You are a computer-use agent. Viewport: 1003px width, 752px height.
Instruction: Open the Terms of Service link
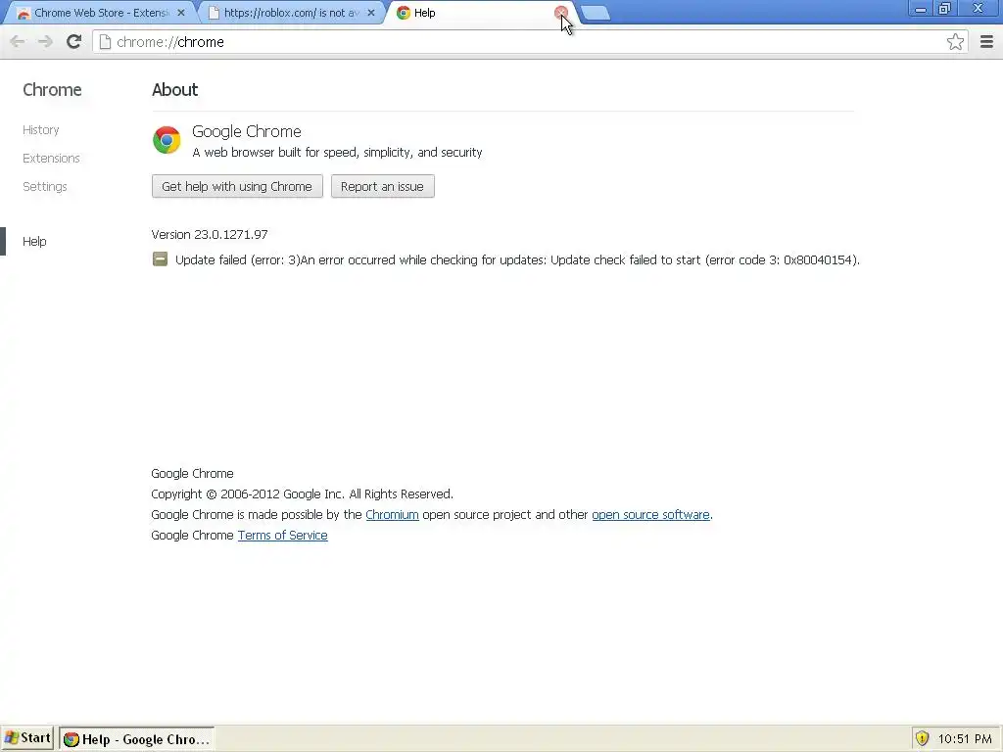283,536
